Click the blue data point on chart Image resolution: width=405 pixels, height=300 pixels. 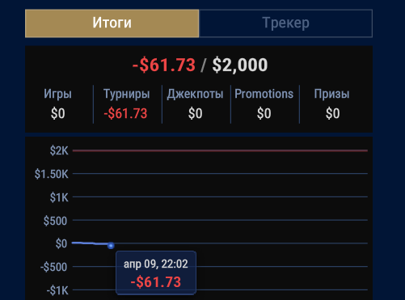(x=111, y=246)
